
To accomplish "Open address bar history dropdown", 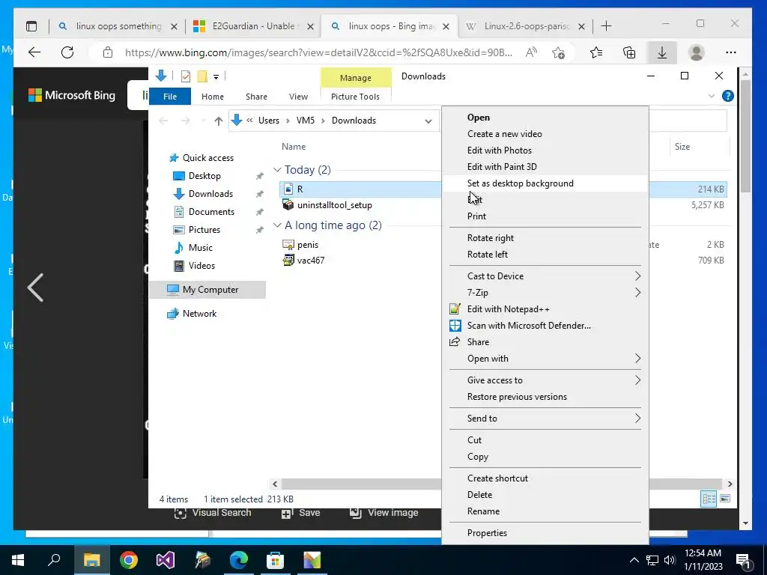I will click(x=428, y=121).
